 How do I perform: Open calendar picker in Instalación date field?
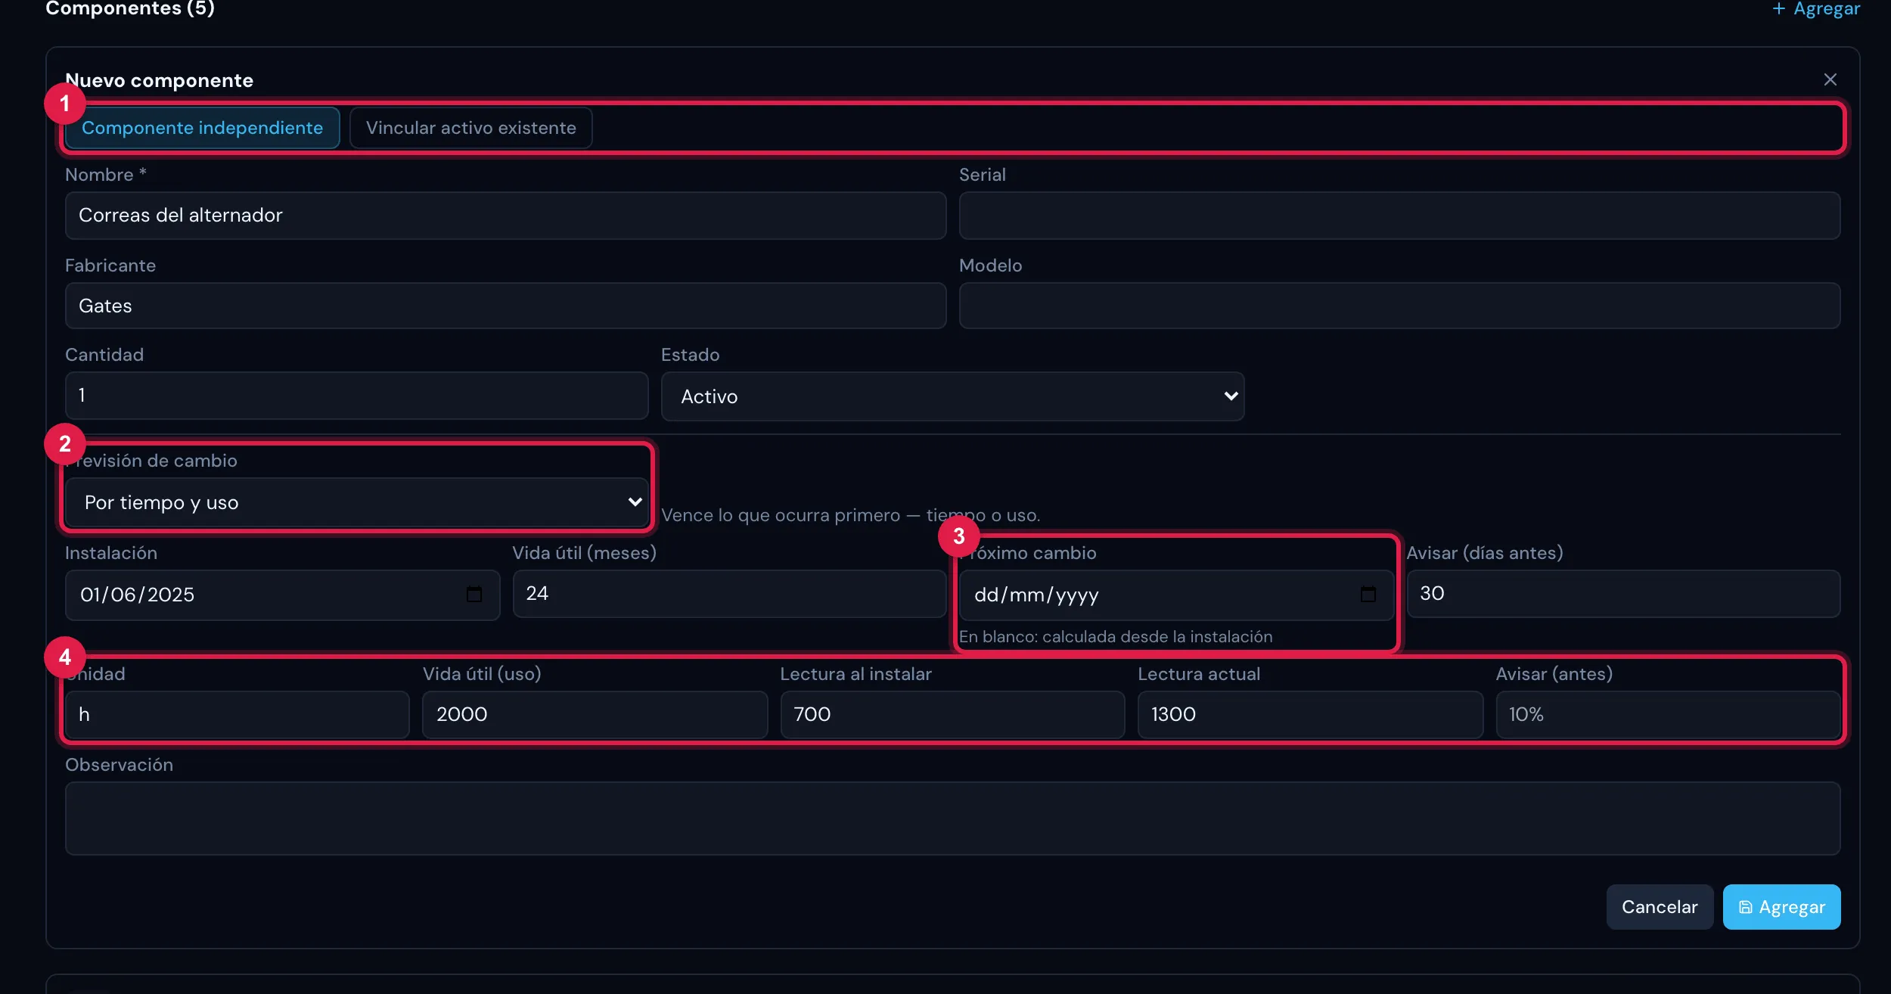point(474,595)
